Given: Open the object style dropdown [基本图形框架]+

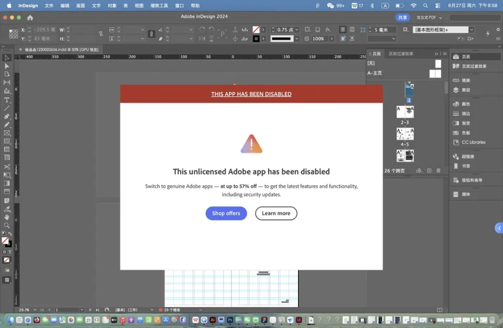Looking at the screenshot, I should pyautogui.click(x=471, y=29).
